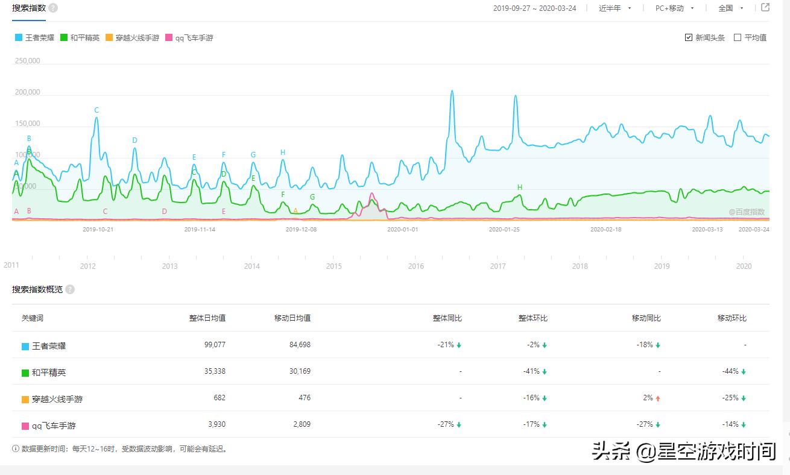
Task: Click the orange swatch beside 穿越火线手游 in table
Action: (25, 400)
